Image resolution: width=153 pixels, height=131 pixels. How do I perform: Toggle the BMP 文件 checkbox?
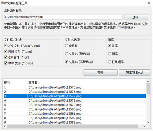tap(6, 63)
